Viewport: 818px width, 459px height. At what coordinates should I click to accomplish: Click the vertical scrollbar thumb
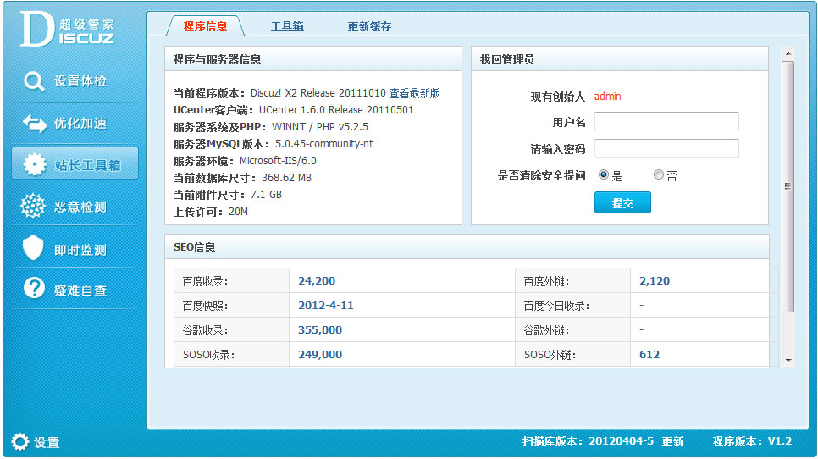point(788,186)
